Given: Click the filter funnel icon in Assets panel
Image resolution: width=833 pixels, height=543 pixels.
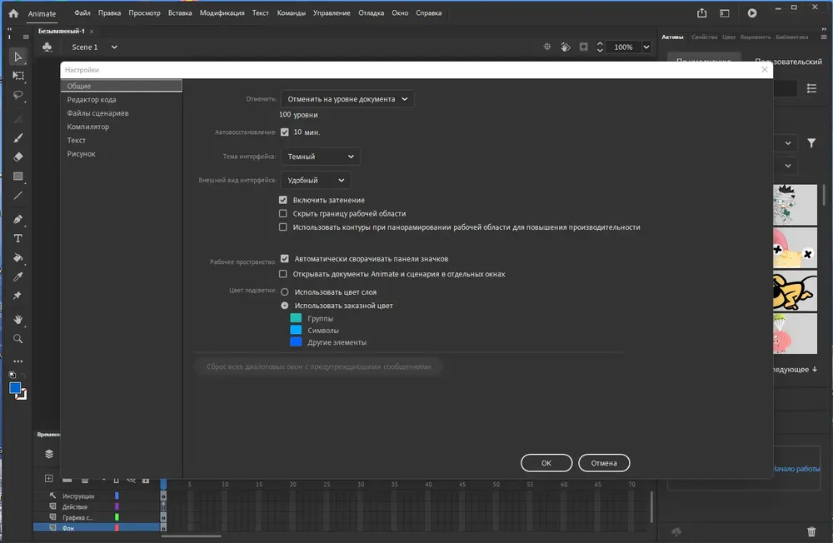Looking at the screenshot, I should coord(811,143).
